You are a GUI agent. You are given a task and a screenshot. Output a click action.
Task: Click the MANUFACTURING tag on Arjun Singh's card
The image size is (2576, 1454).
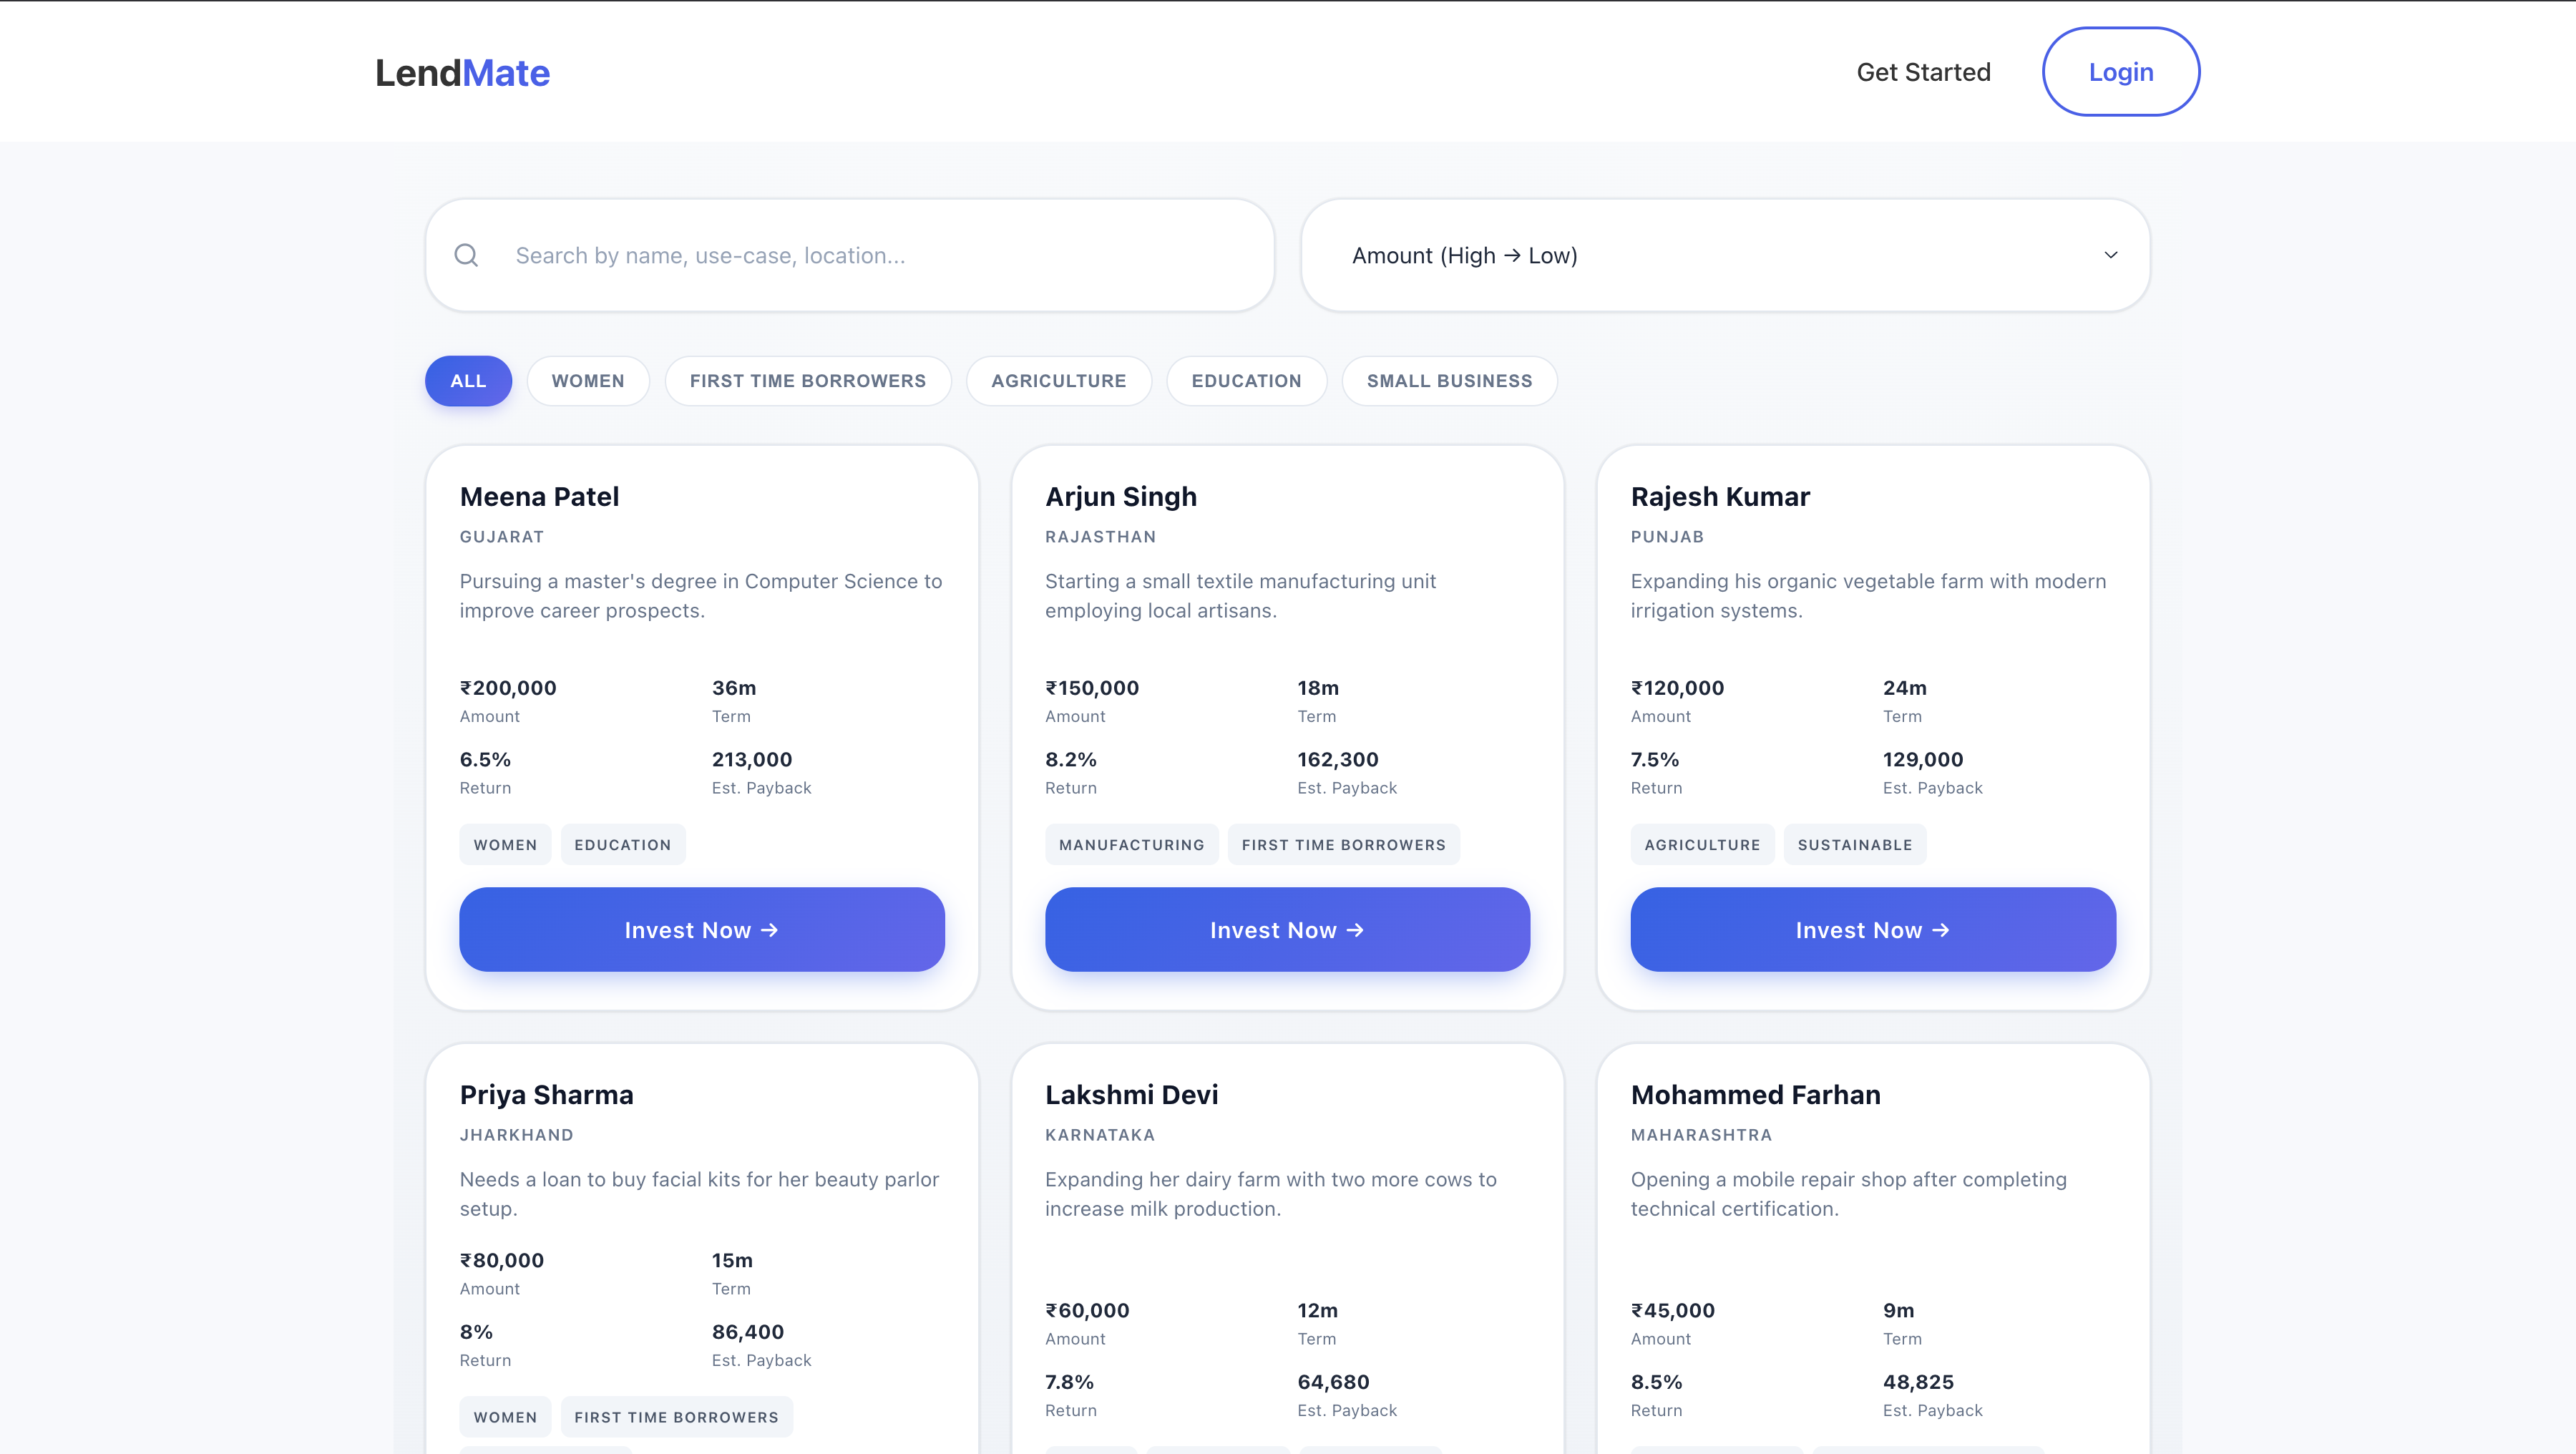pos(1131,844)
